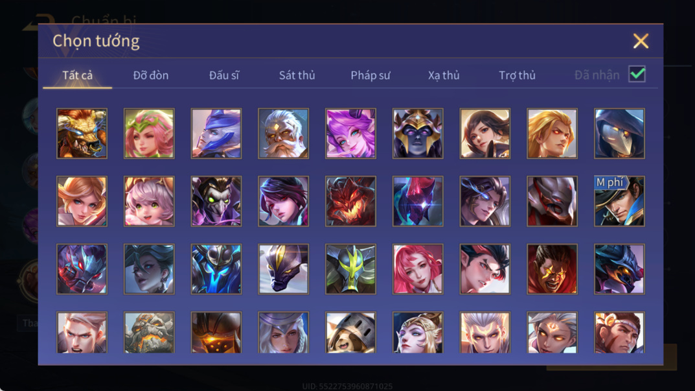Open the 'Sát thủ' tab

pos(297,75)
